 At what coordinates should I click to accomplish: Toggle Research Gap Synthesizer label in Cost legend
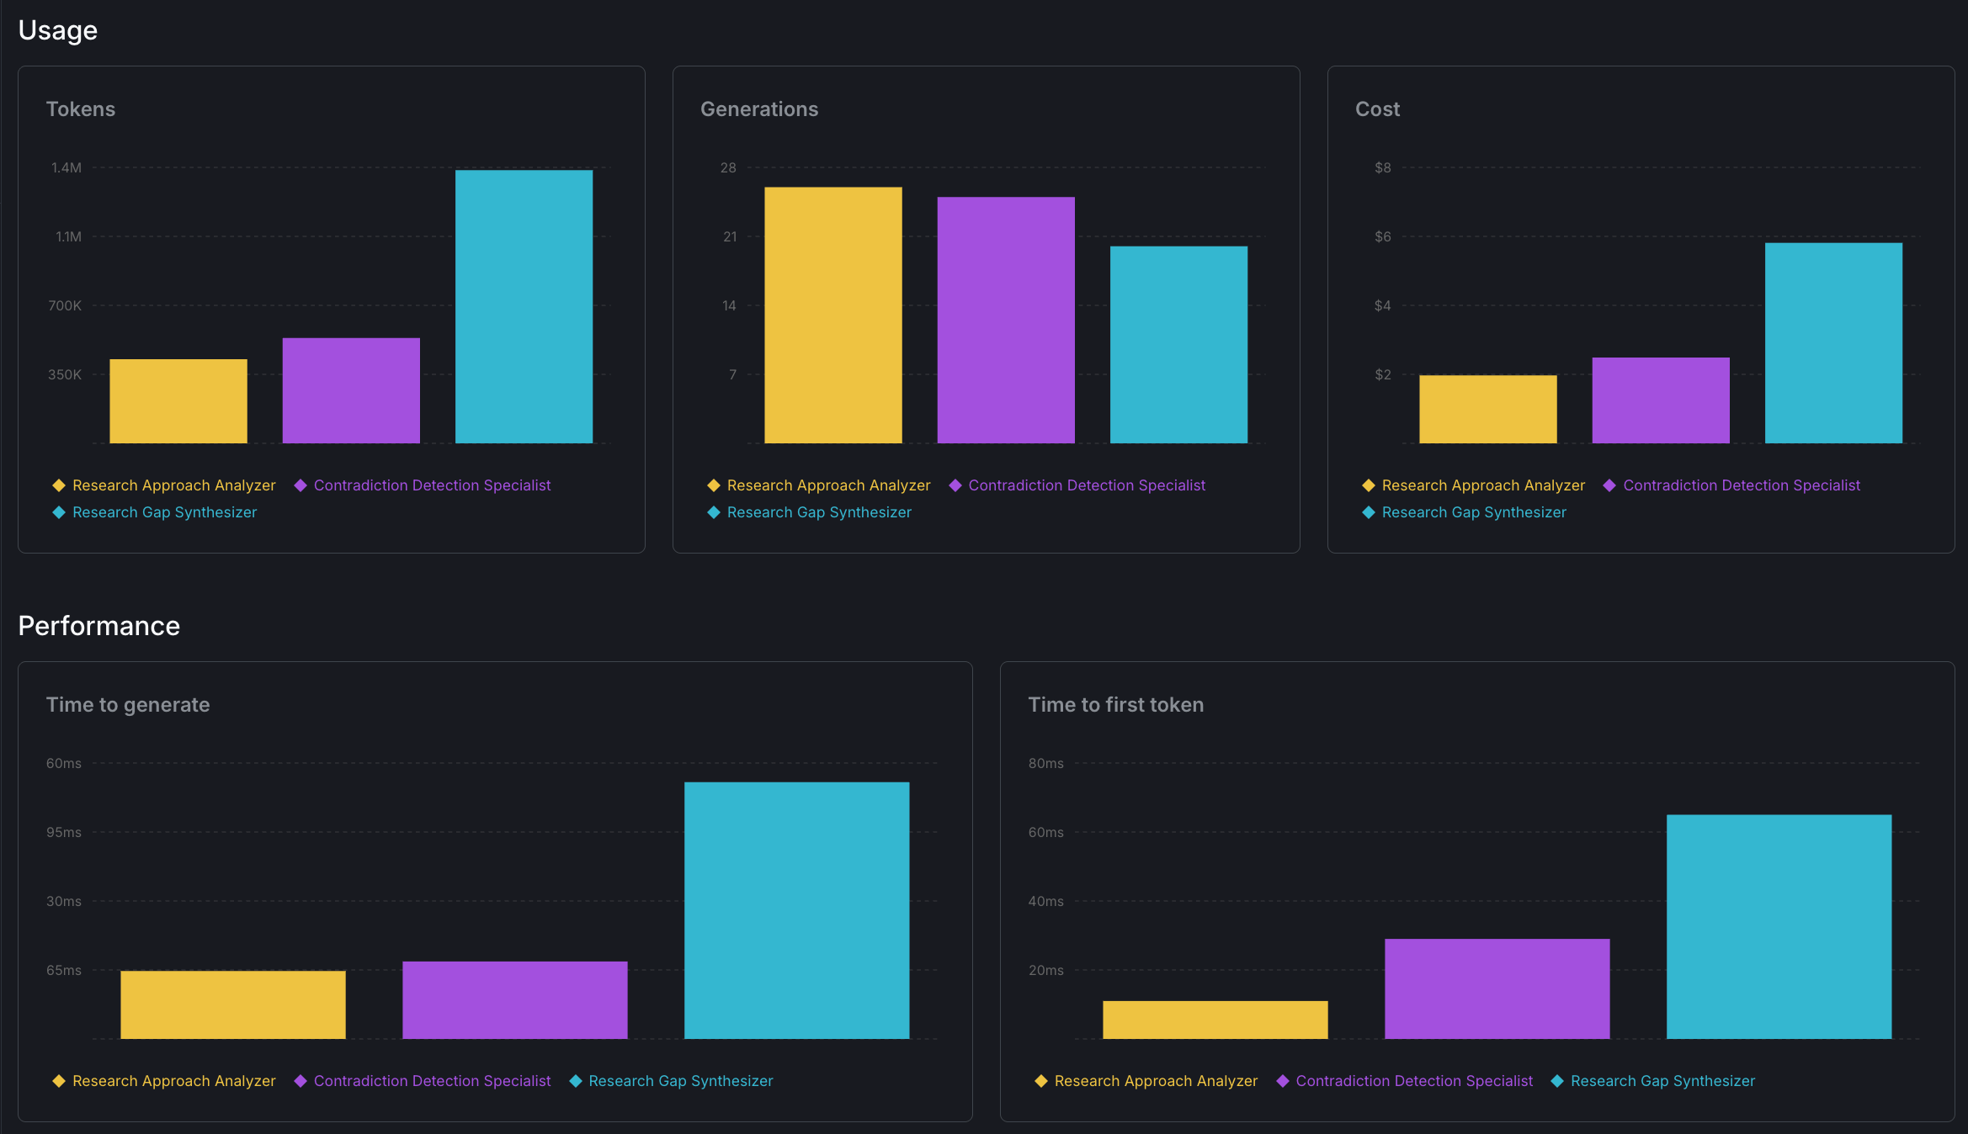(x=1474, y=512)
